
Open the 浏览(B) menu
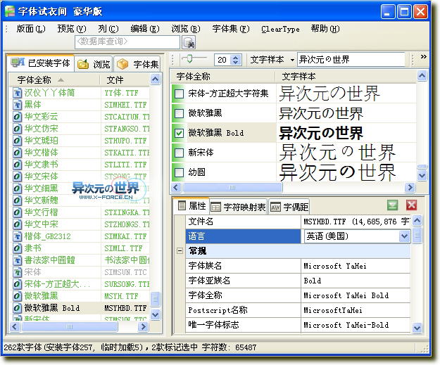click(x=186, y=29)
